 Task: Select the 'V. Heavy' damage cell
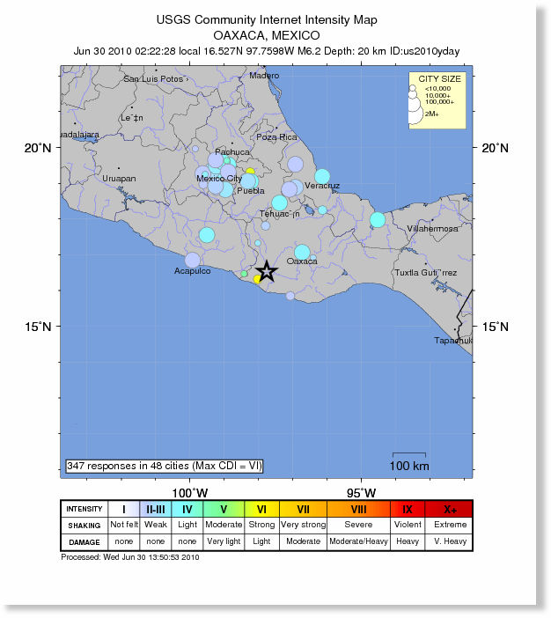click(x=450, y=541)
